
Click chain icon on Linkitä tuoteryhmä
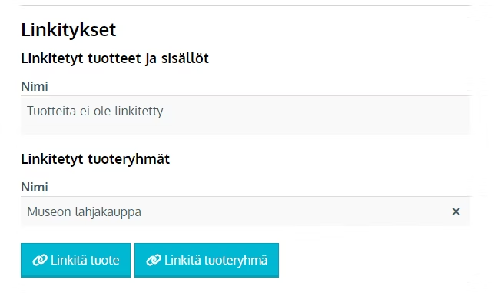[154, 260]
